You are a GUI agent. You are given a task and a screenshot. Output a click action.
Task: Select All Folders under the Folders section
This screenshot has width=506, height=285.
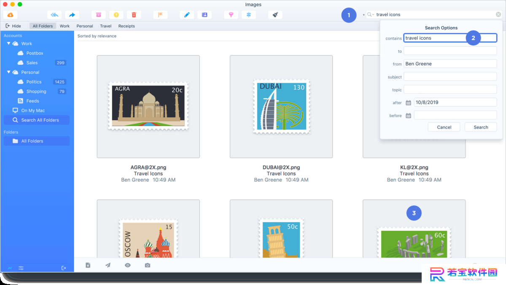(x=36, y=141)
